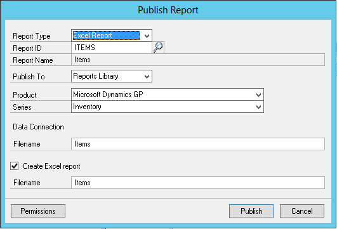Click the Series label
Viewport: 337px width, 229px height.
click(x=22, y=107)
